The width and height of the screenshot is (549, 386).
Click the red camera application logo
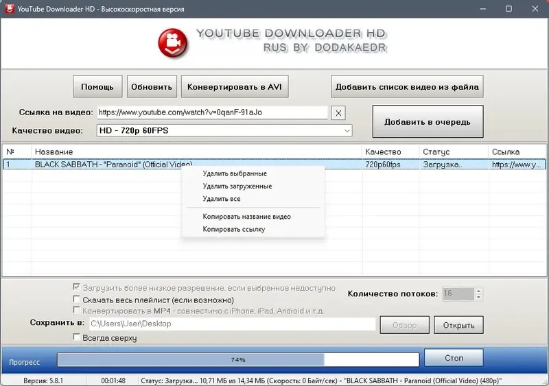coord(173,43)
